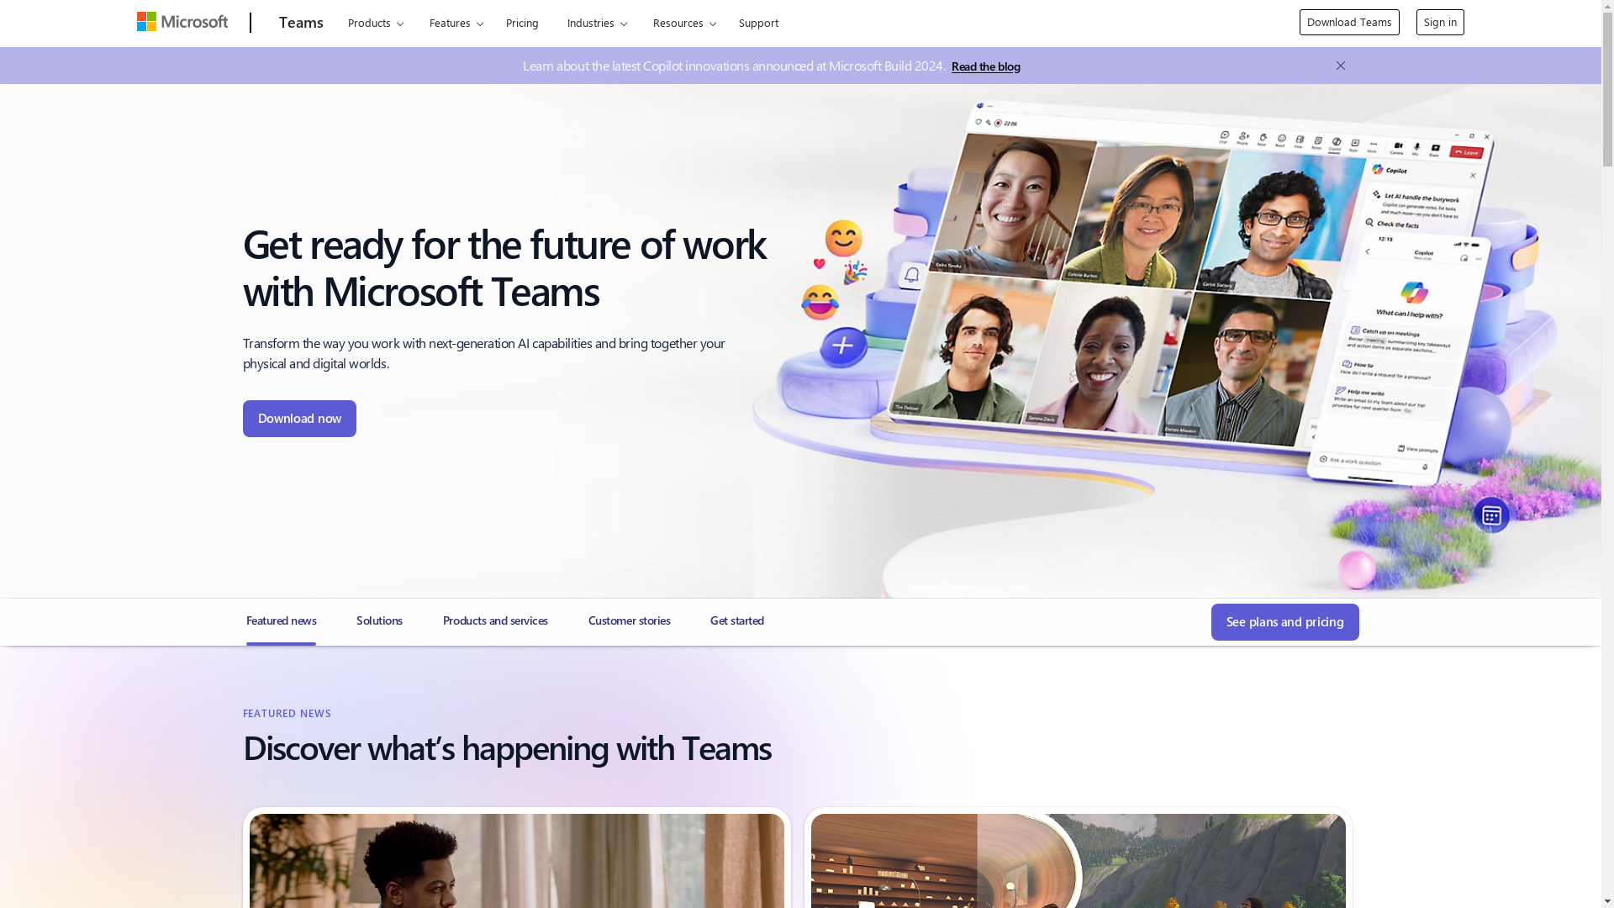
Task: Click the See plans and pricing button
Action: click(x=1284, y=620)
